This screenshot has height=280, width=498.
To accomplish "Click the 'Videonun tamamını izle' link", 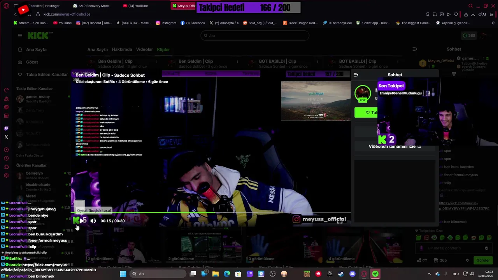I will coord(395,146).
